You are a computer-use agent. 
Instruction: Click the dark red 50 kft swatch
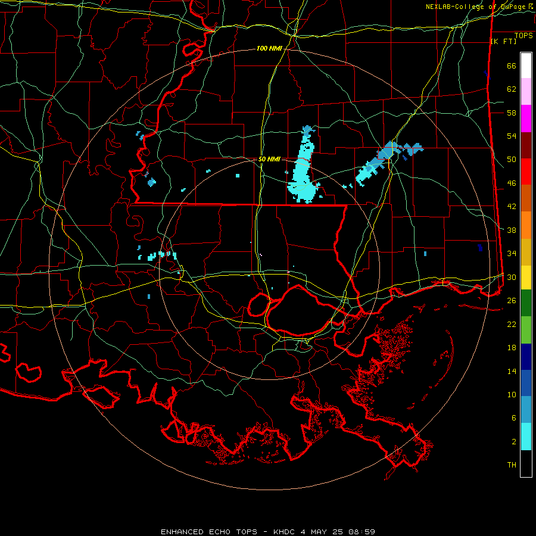point(526,145)
